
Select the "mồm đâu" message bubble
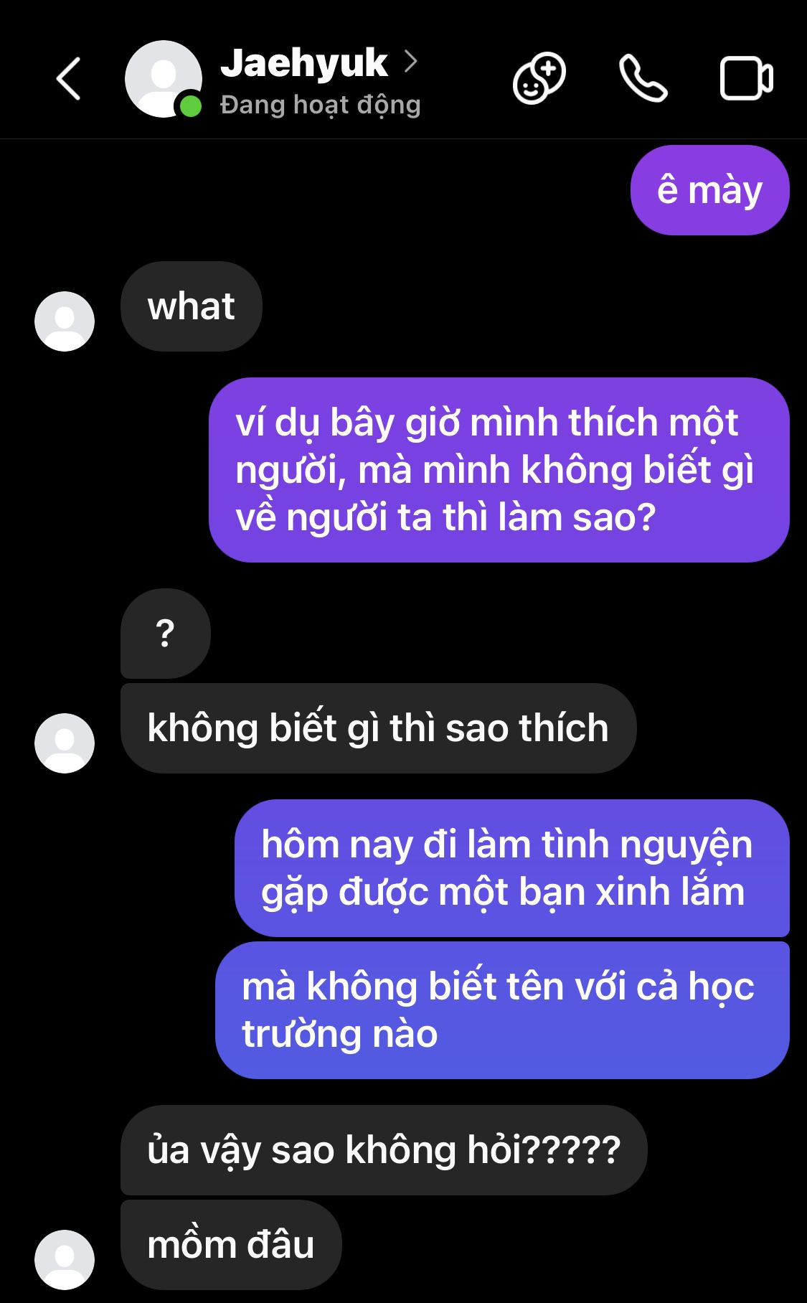click(231, 1245)
